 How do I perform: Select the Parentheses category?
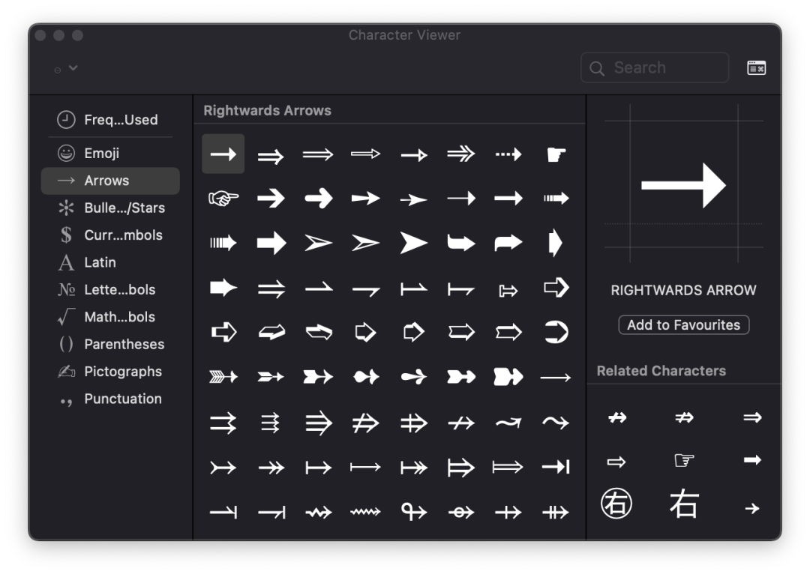[x=110, y=344]
